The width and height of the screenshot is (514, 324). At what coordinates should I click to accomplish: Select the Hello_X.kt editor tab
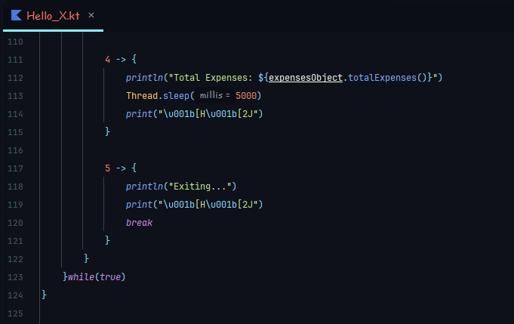point(53,16)
